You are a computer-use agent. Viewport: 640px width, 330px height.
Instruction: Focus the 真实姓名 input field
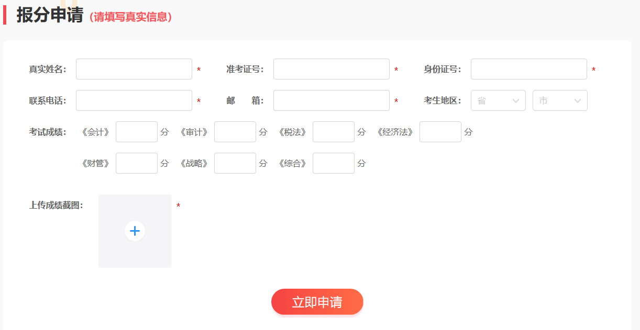pos(134,69)
